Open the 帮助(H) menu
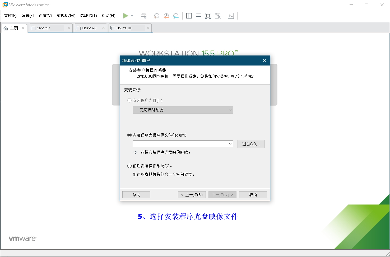Viewport: 390px width, 257px height. click(109, 16)
